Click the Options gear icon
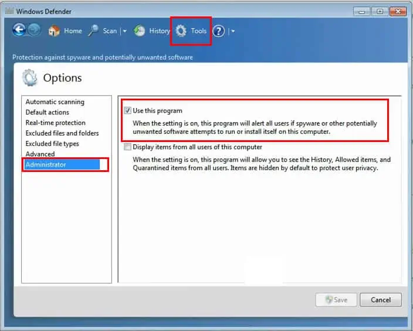The width and height of the screenshot is (413, 331). (x=29, y=77)
